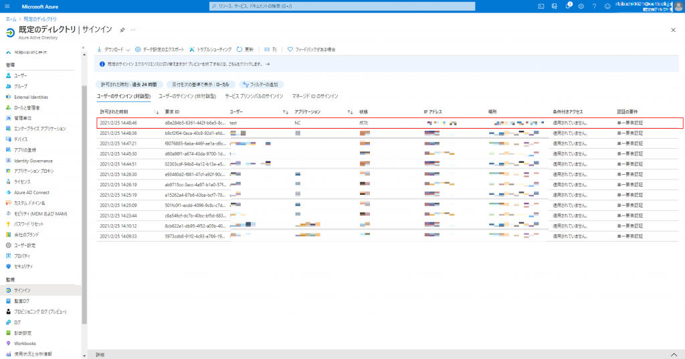Focus the top search box

pyautogui.click(x=342, y=6)
